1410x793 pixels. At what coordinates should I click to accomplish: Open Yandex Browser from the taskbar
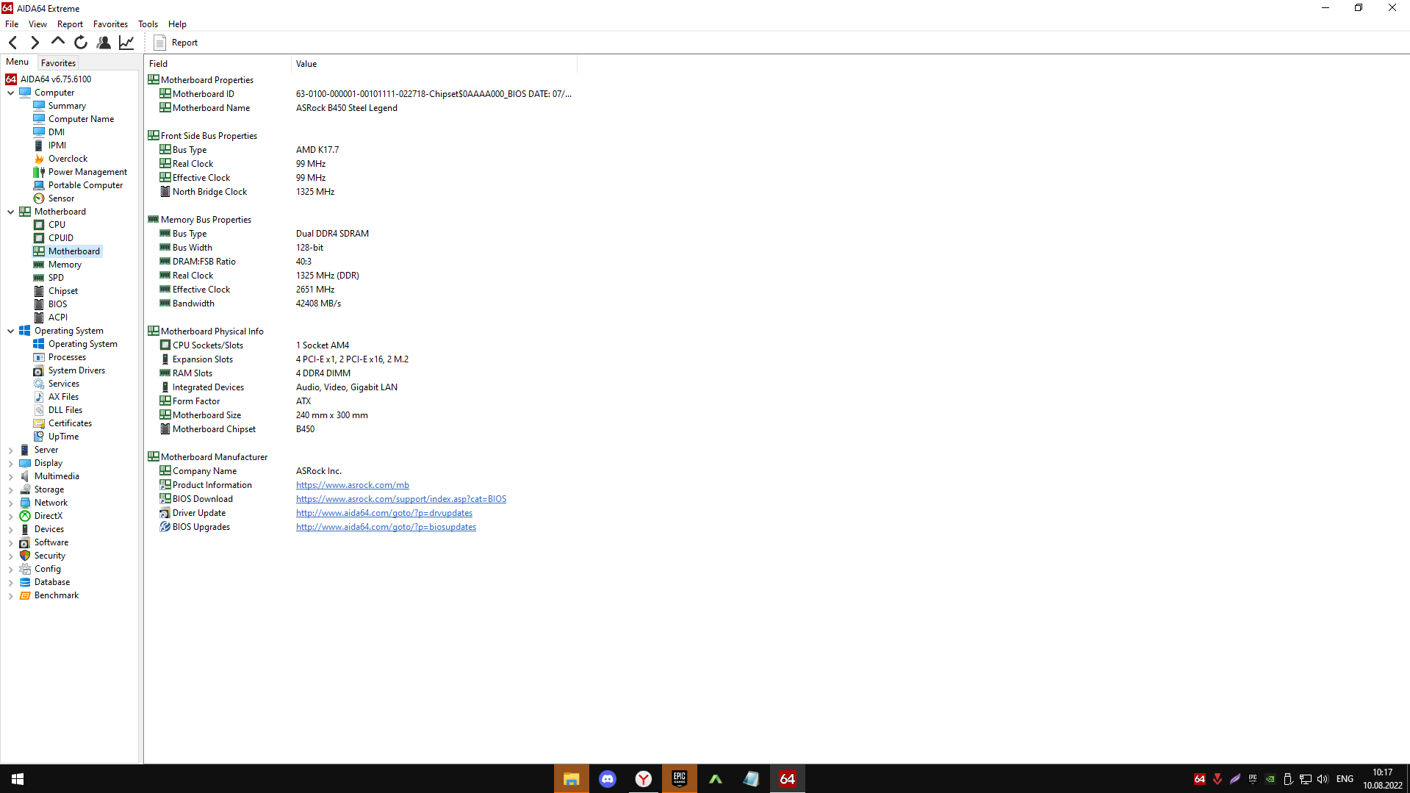(x=644, y=779)
